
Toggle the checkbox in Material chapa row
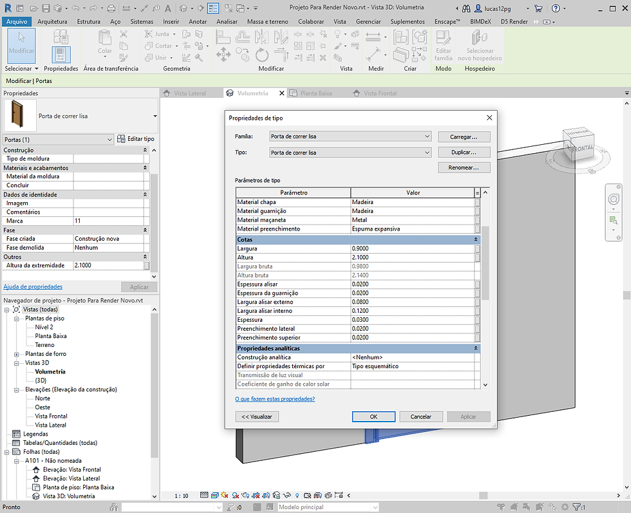click(477, 202)
